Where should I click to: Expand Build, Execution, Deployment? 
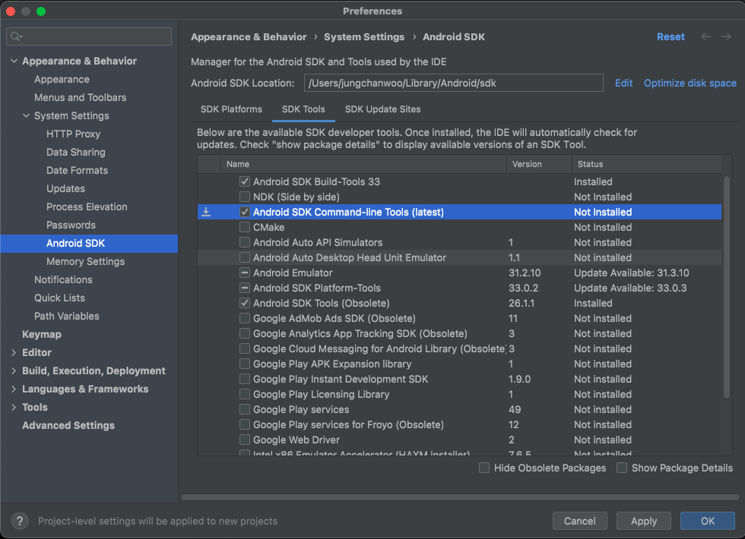click(x=14, y=370)
